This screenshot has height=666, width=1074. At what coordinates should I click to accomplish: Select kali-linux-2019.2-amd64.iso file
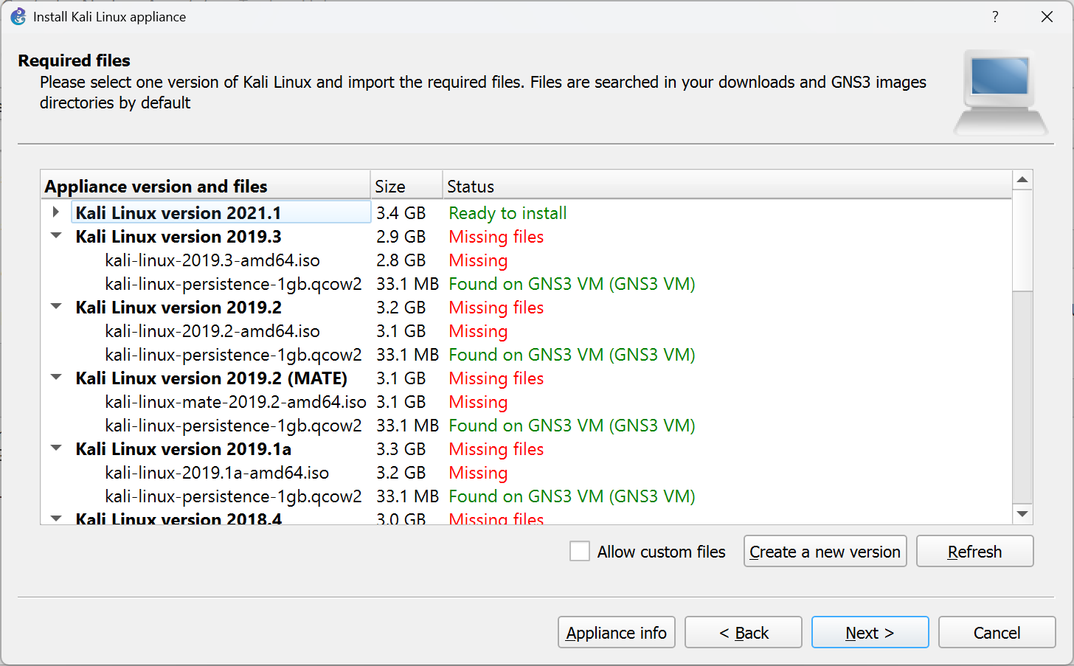[212, 330]
